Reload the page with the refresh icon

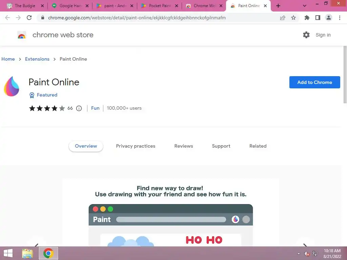click(29, 18)
